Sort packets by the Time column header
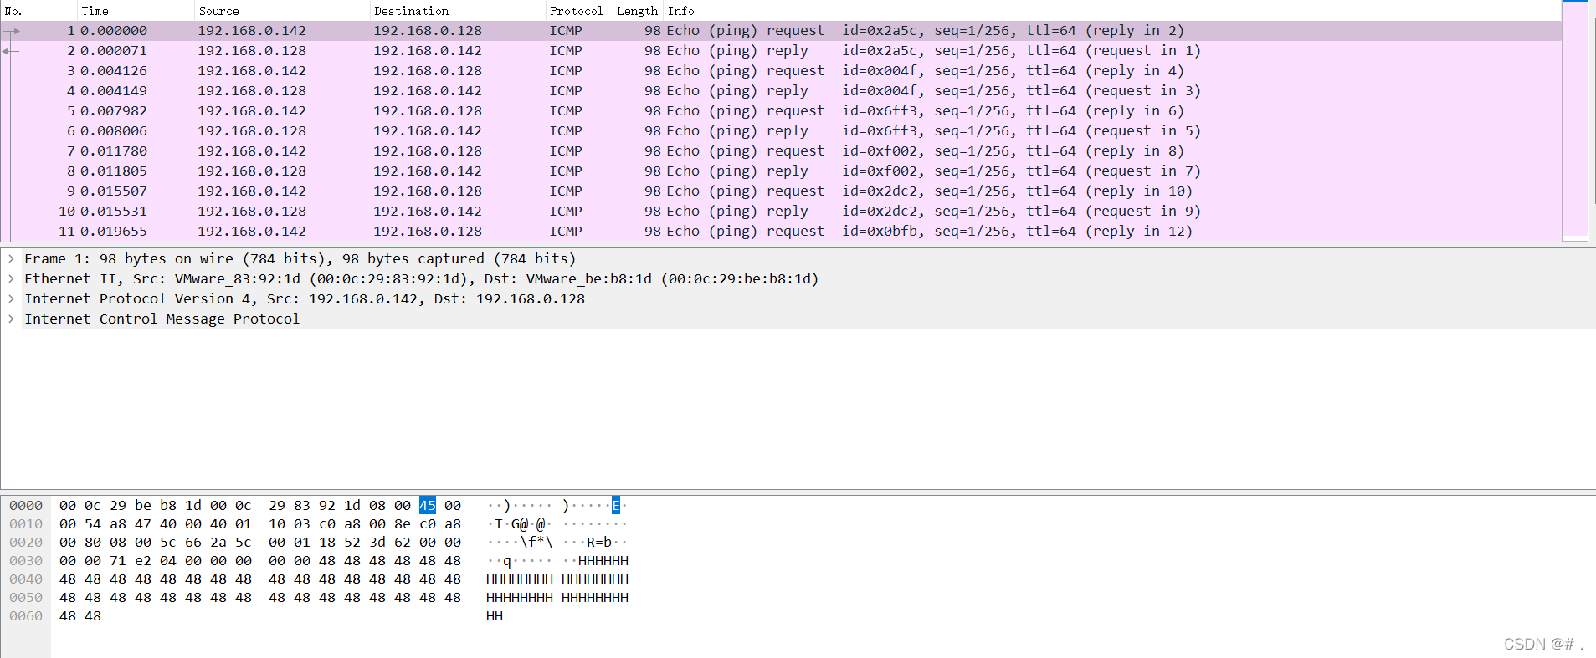The width and height of the screenshot is (1596, 658). 136,11
